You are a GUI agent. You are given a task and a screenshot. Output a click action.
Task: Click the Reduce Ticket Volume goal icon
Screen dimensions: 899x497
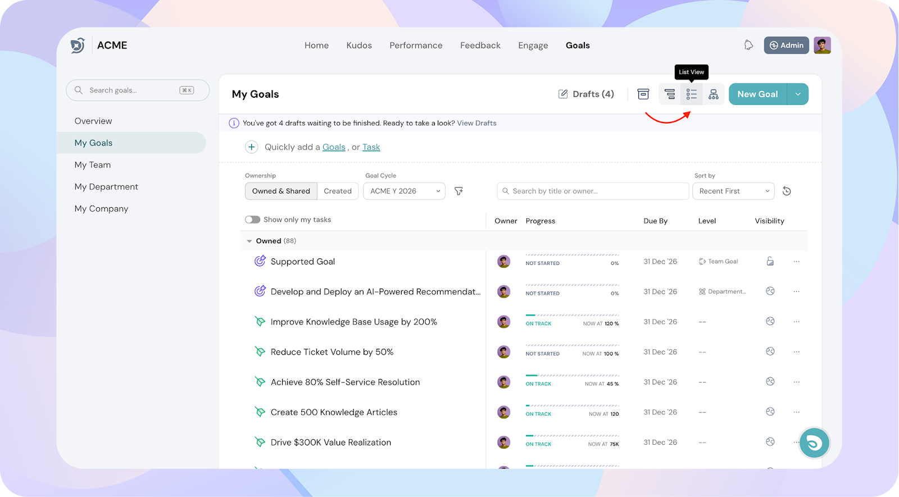coord(260,352)
